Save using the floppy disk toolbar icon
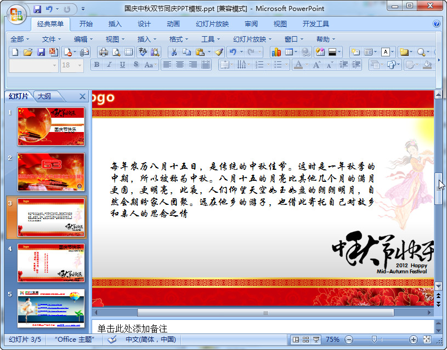The height and width of the screenshot is (350, 447). [41, 52]
